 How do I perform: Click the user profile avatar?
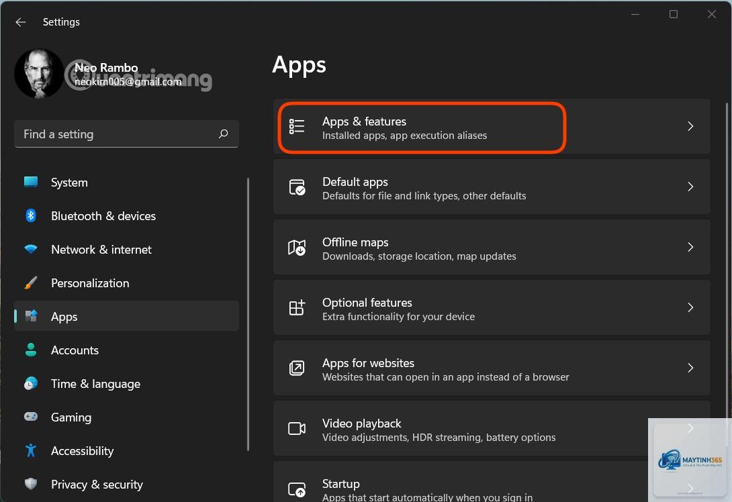39,74
